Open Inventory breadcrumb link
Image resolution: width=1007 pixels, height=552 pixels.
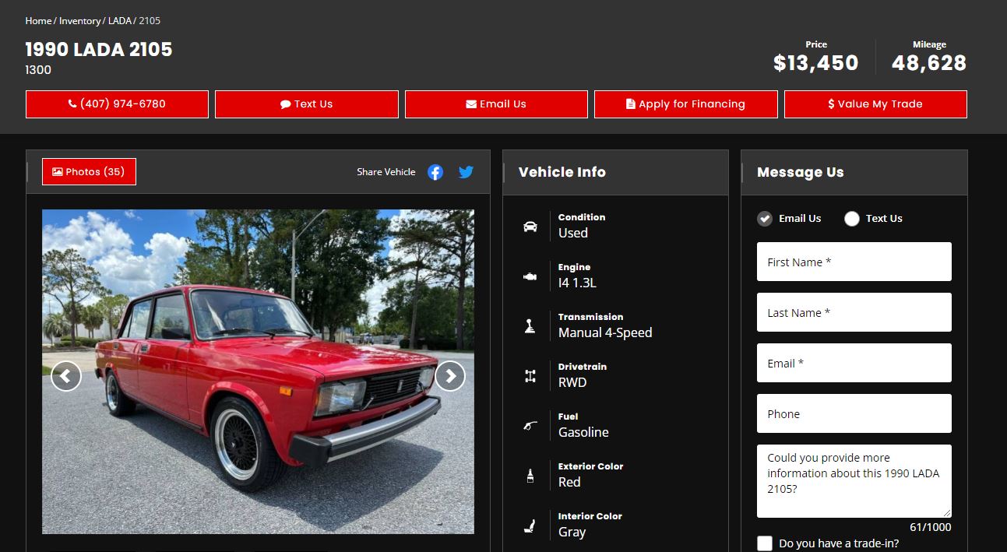(79, 21)
